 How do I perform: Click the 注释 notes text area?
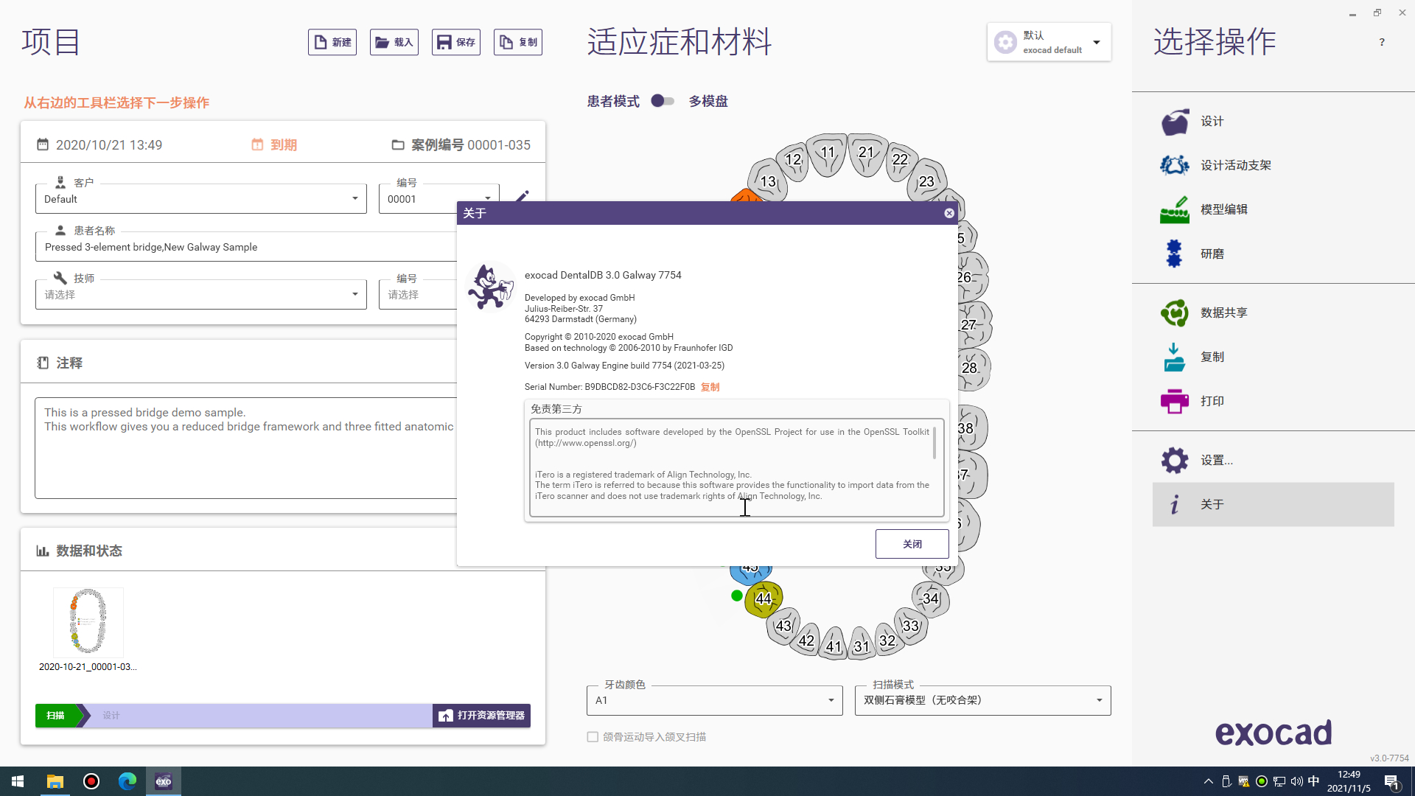coord(245,448)
